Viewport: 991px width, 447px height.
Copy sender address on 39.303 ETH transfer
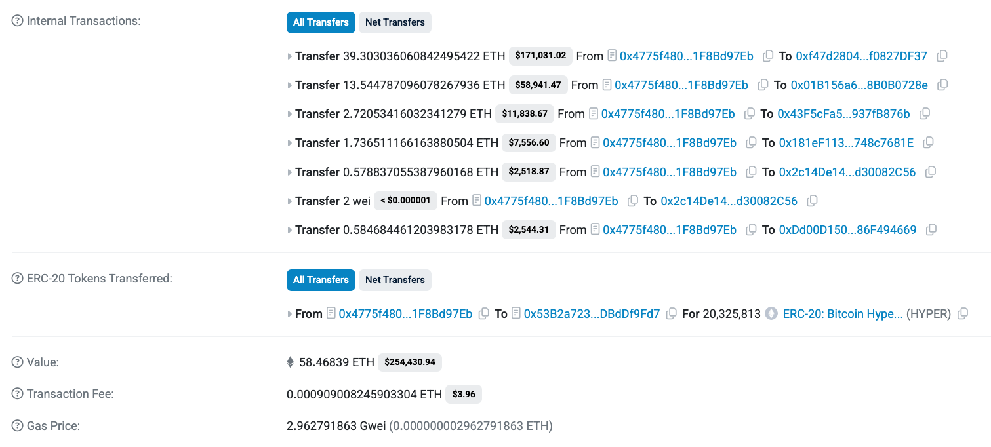[x=768, y=56]
